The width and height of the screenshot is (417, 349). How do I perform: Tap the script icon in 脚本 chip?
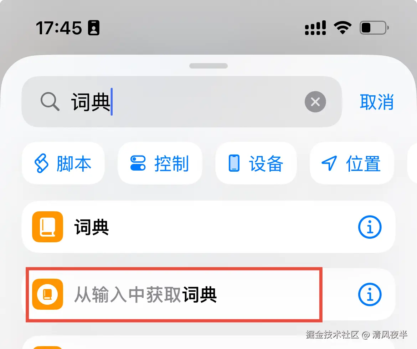click(41, 163)
